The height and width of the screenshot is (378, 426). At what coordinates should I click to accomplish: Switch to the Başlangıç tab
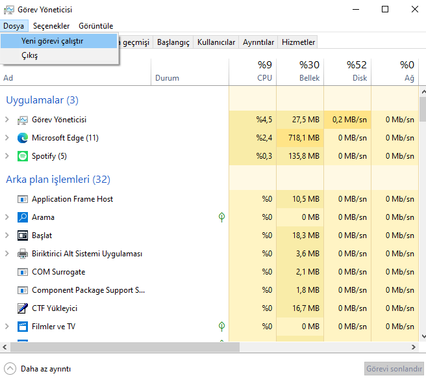(x=173, y=42)
